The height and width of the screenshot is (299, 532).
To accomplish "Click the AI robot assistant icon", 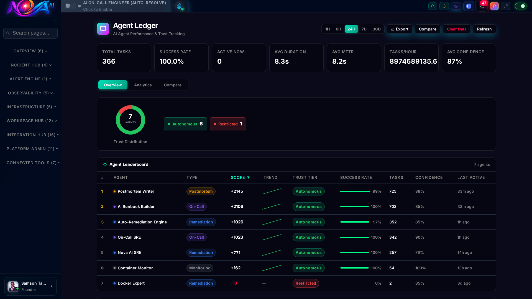I will [179, 6].
